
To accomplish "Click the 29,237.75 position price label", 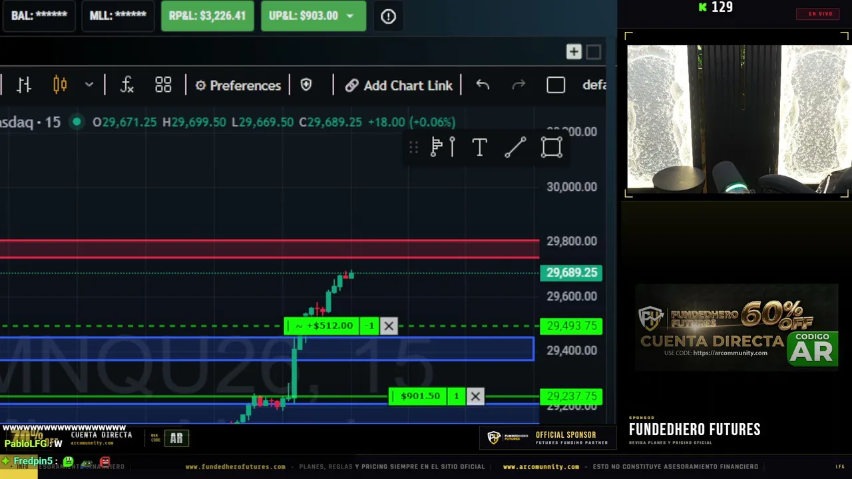I will pyautogui.click(x=571, y=397).
